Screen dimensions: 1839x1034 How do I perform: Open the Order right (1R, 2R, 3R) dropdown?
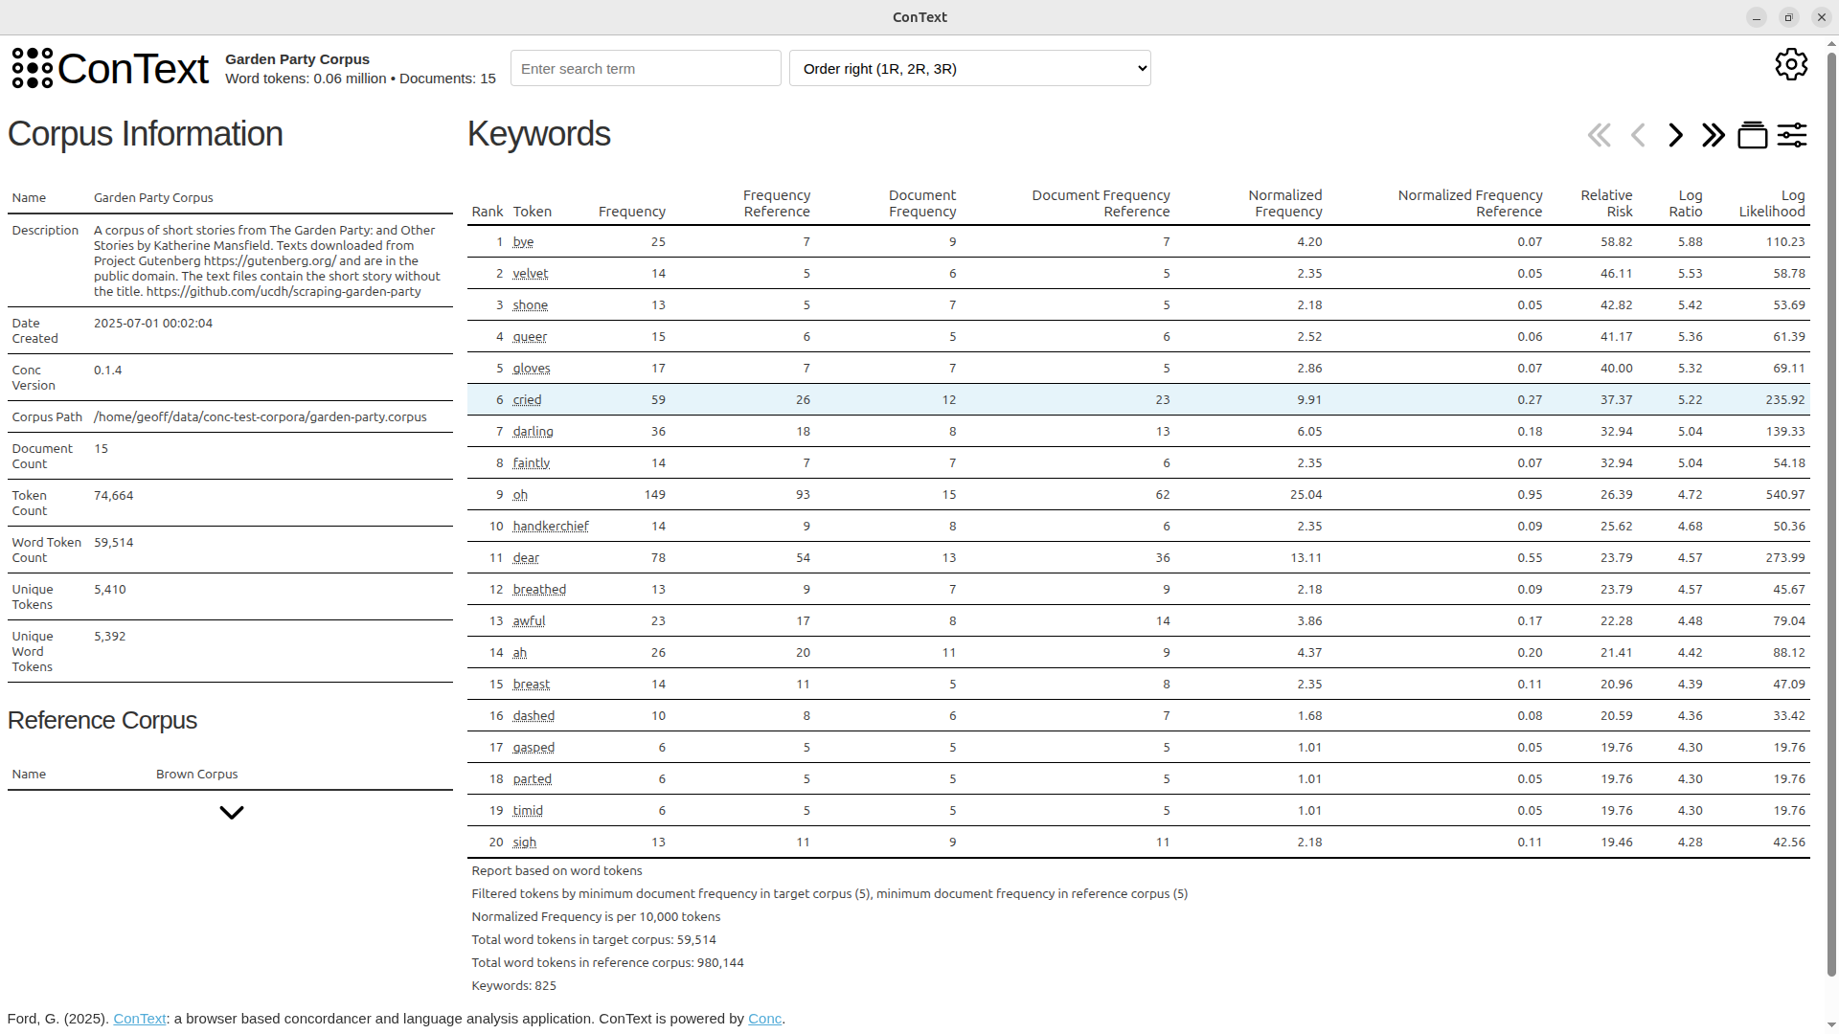click(969, 68)
